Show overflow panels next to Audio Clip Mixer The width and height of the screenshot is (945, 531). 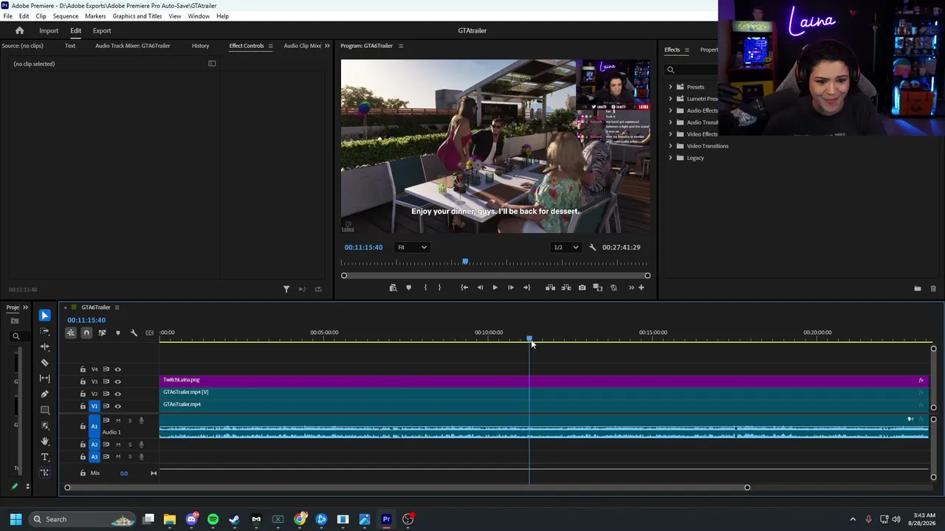(327, 46)
